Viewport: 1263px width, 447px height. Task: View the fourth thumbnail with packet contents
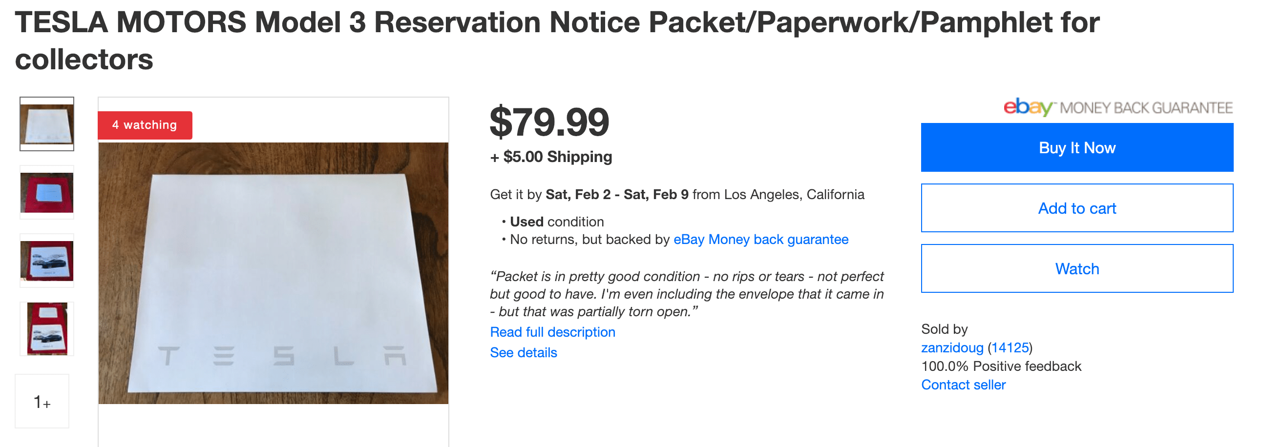46,329
